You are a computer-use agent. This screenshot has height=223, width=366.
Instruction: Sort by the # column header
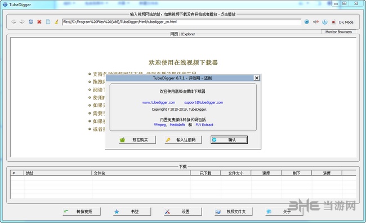[17, 173]
